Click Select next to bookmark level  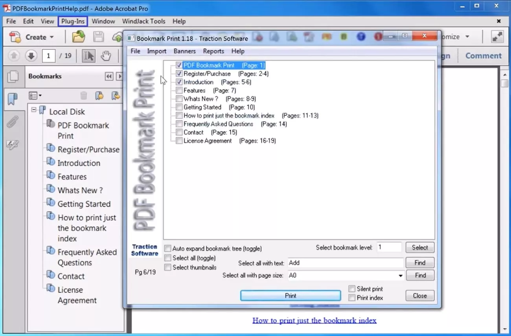point(420,248)
